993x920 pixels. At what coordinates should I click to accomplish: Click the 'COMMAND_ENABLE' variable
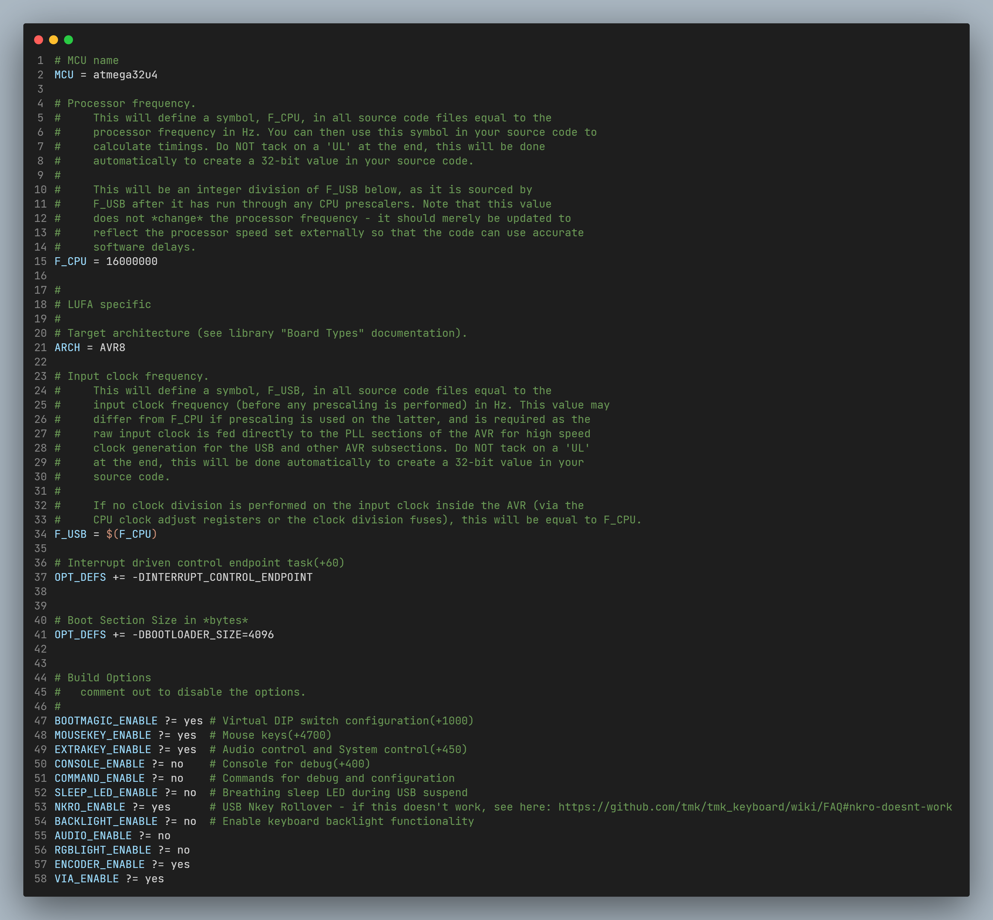(x=100, y=778)
